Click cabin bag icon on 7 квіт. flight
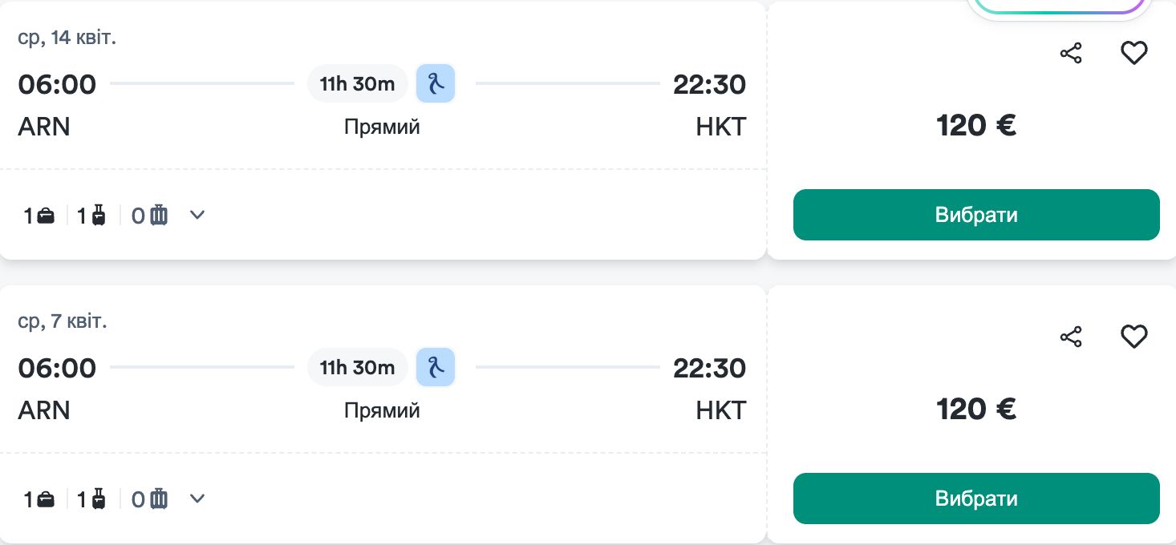 click(99, 499)
